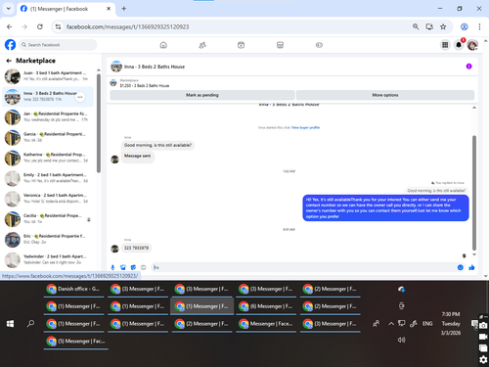Open Chrome profile icon

point(465,26)
